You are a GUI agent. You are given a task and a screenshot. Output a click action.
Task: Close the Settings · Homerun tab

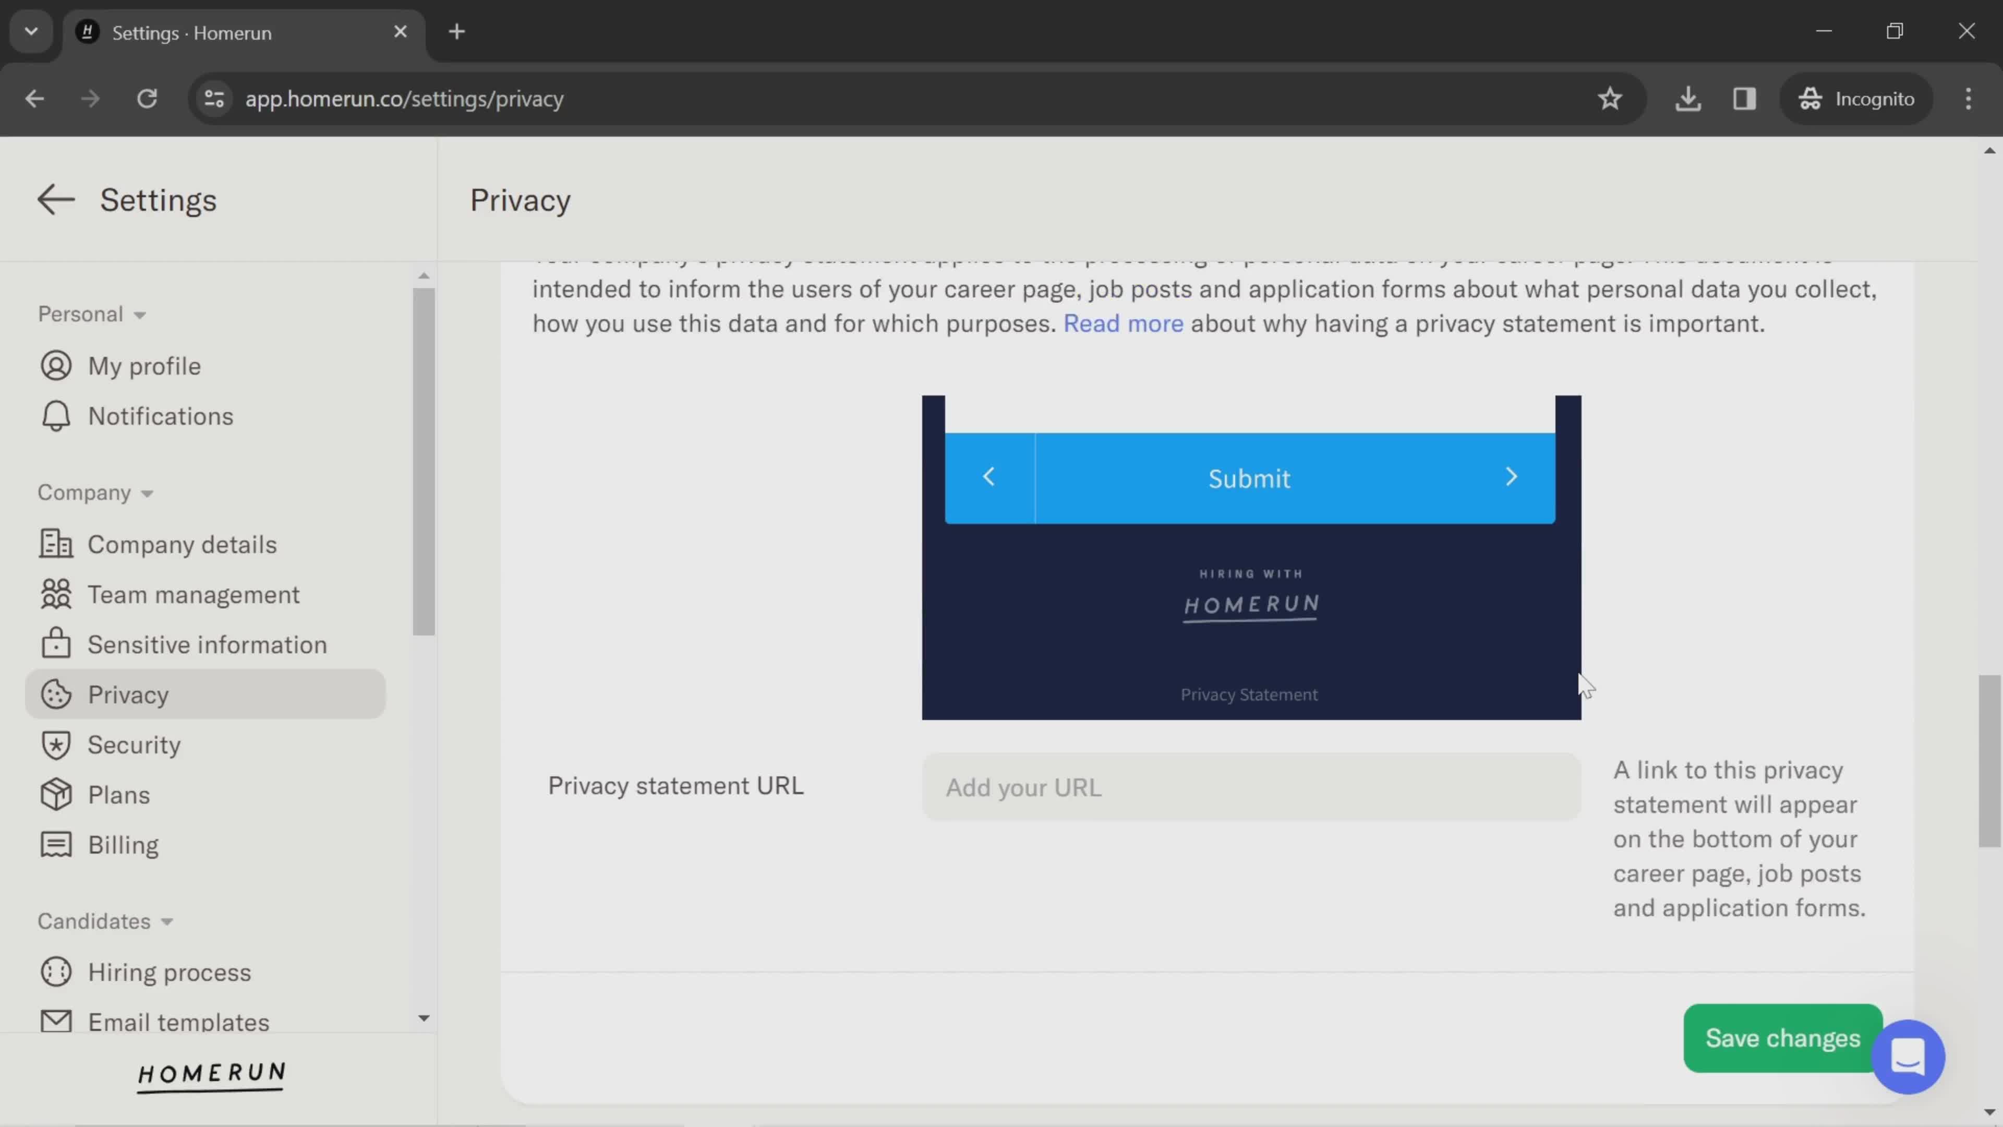point(400,32)
